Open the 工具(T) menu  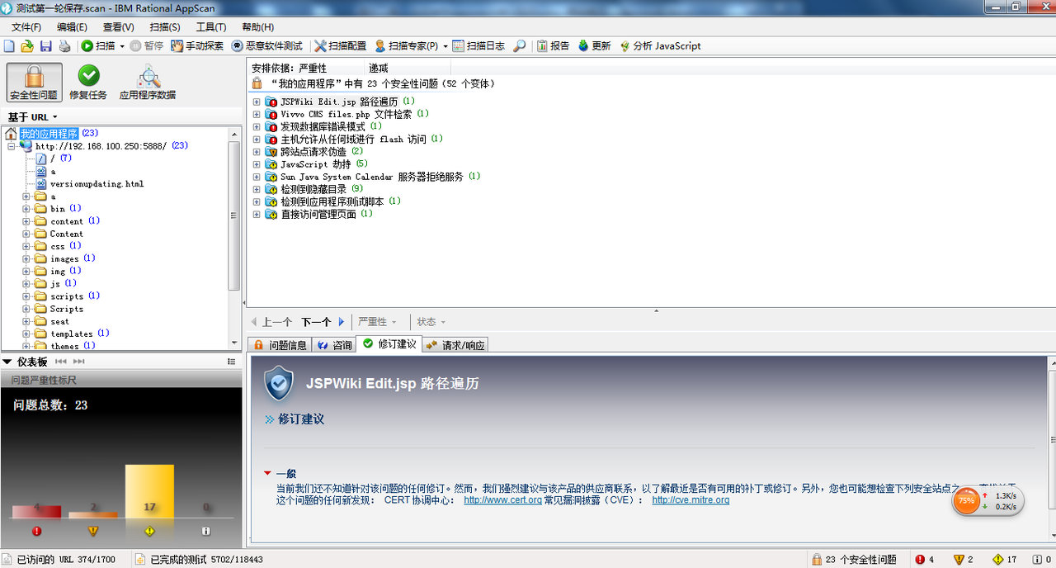[x=211, y=27]
